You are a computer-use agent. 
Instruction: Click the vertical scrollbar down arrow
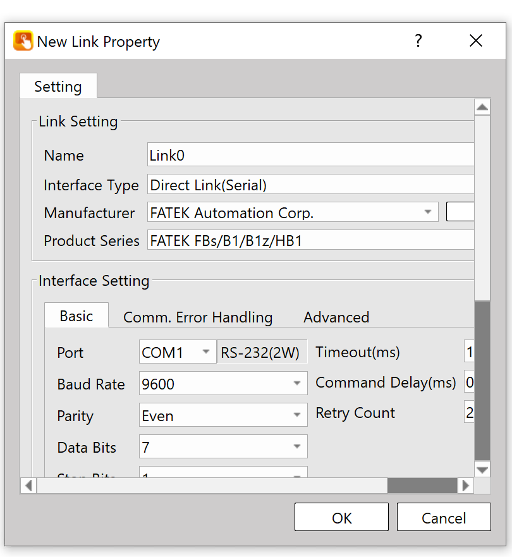pyautogui.click(x=482, y=469)
